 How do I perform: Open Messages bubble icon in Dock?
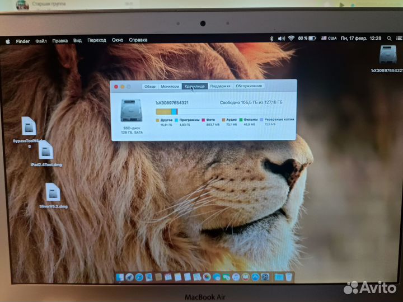pos(217,277)
